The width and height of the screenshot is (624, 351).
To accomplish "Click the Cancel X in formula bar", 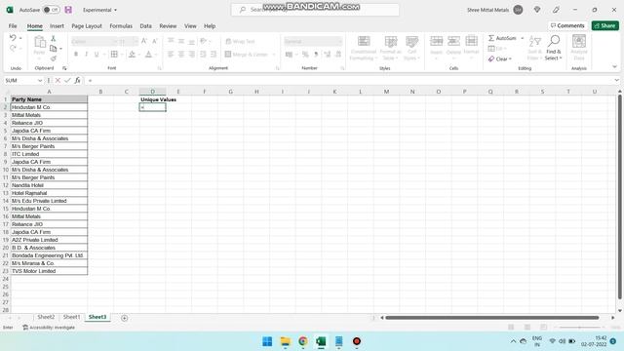I will click(x=58, y=80).
